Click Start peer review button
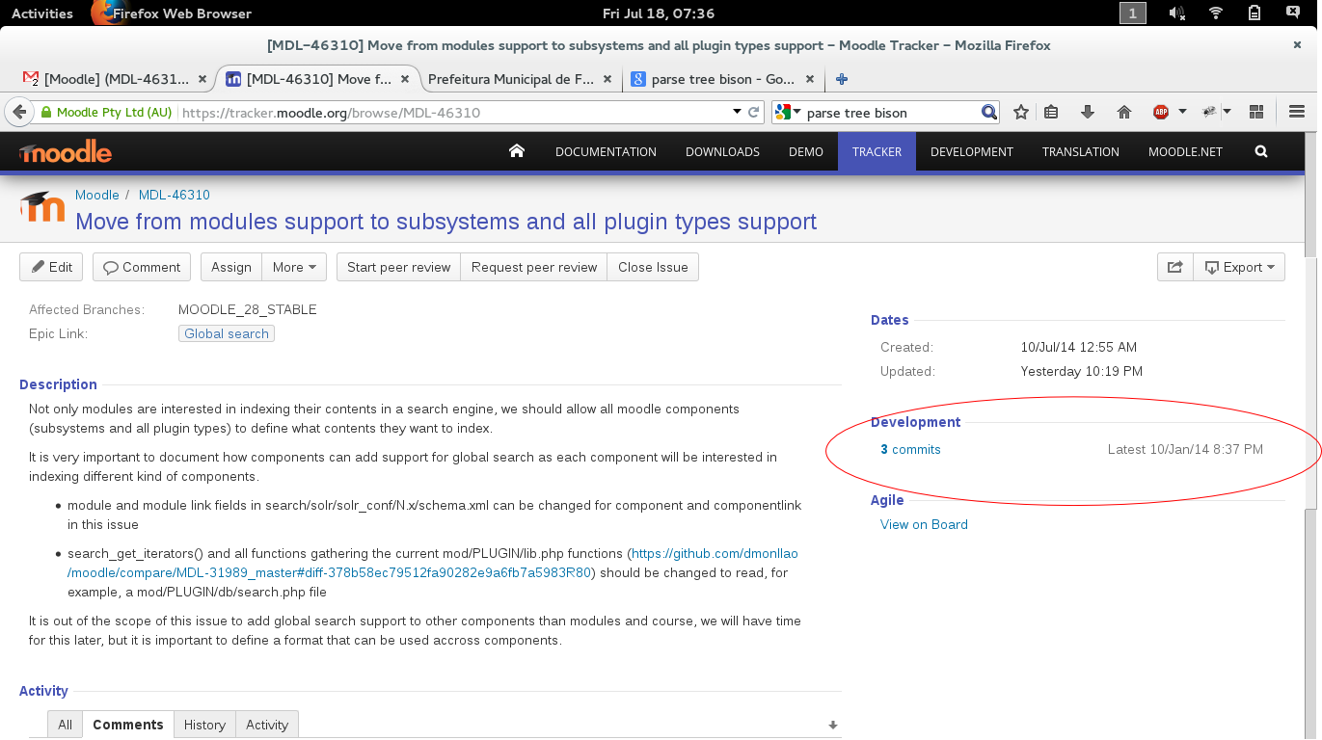The width and height of the screenshot is (1322, 740). pyautogui.click(x=398, y=267)
